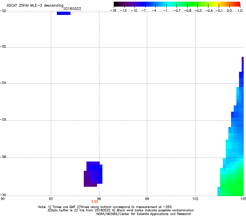Click the latitude label "-28"
Viewport: 246px width, 216px height.
tap(3, 157)
